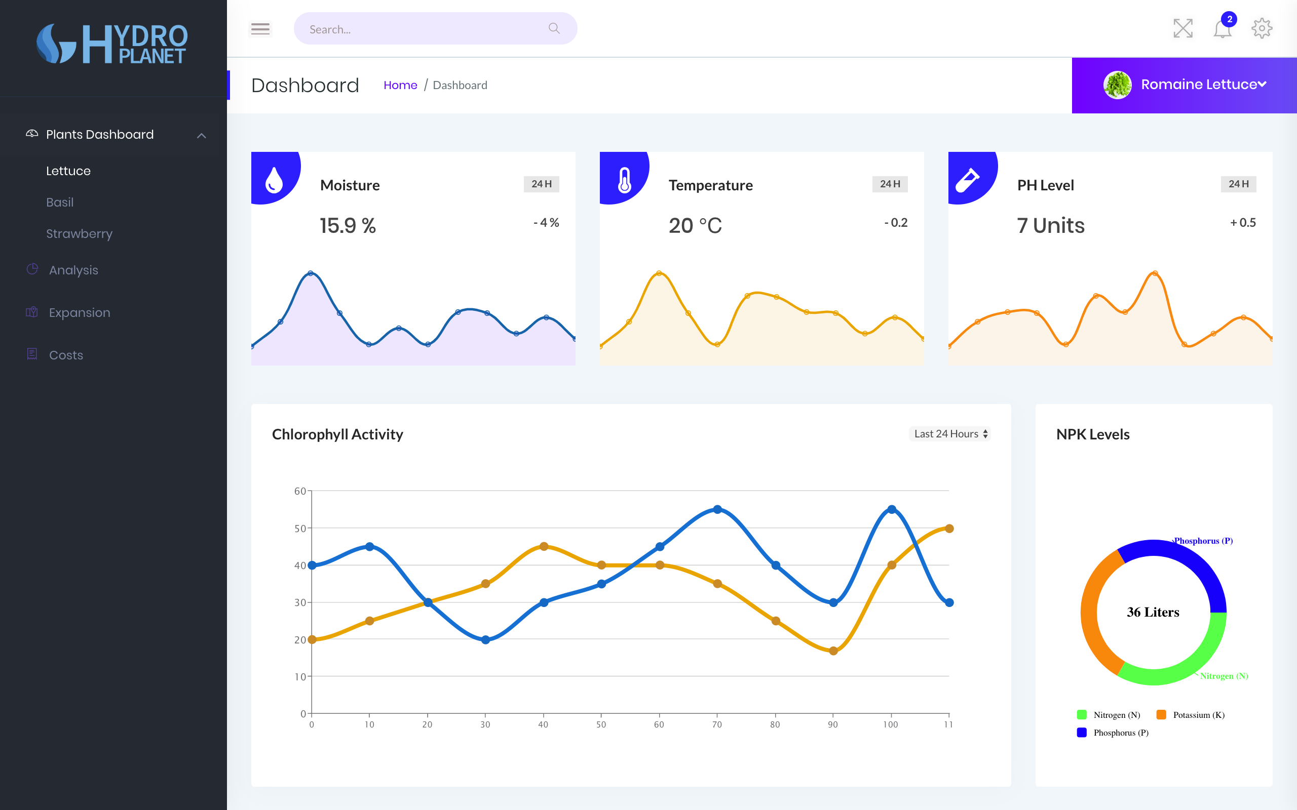Select Basil in the sidebar
The width and height of the screenshot is (1297, 810).
(60, 202)
